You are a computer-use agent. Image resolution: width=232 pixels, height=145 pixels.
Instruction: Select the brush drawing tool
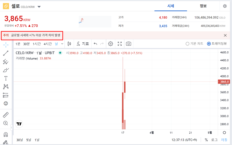pos(6,70)
